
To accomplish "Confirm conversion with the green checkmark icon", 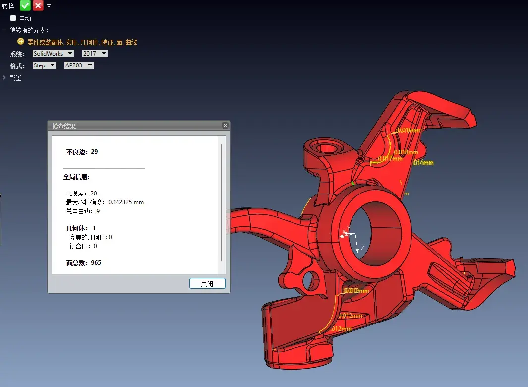I will 25,5.
